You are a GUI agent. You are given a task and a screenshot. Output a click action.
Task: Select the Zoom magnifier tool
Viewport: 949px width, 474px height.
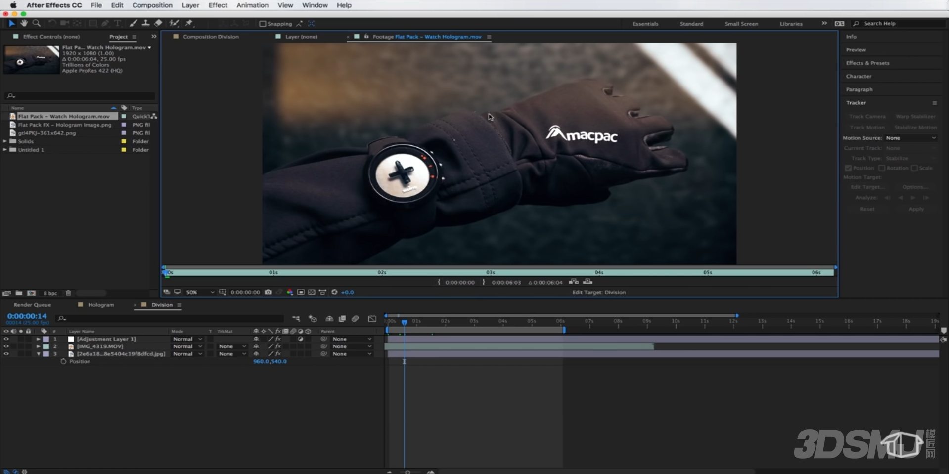pos(36,23)
